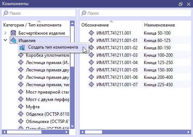
Task: Focus the left category search field
Action: pyautogui.click(x=38, y=13)
